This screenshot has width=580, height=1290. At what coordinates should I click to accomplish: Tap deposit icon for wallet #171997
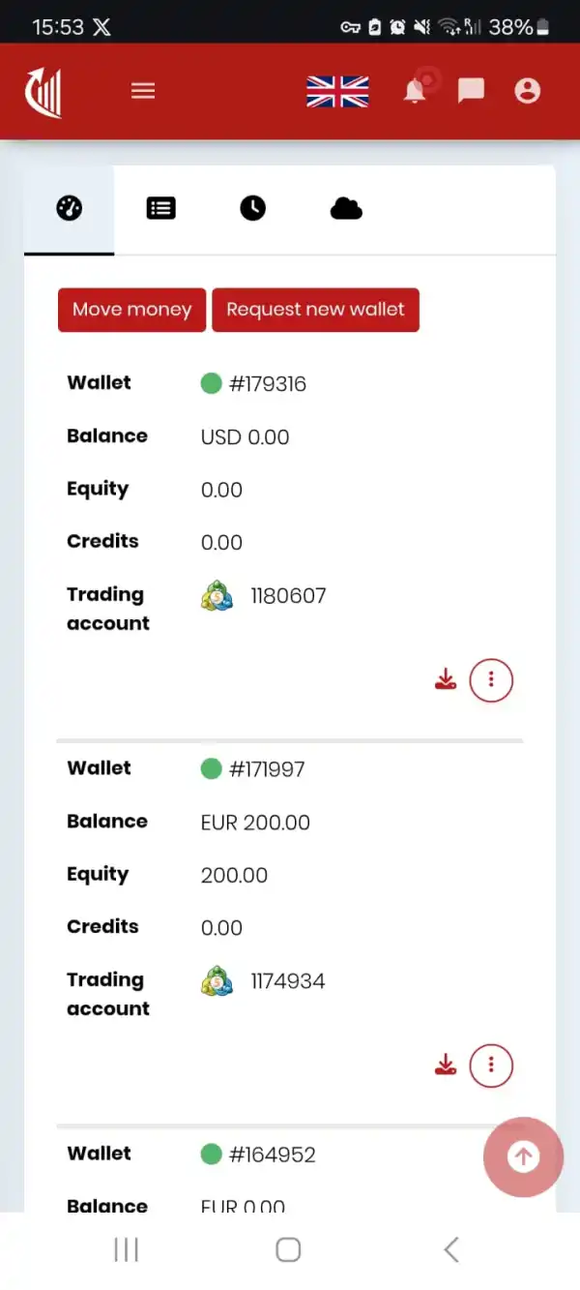[446, 1065]
